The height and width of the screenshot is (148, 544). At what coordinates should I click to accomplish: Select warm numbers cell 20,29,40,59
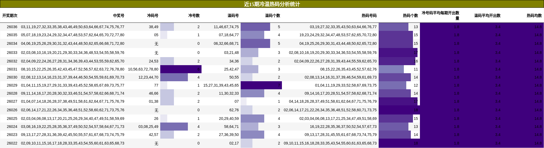click(229, 119)
